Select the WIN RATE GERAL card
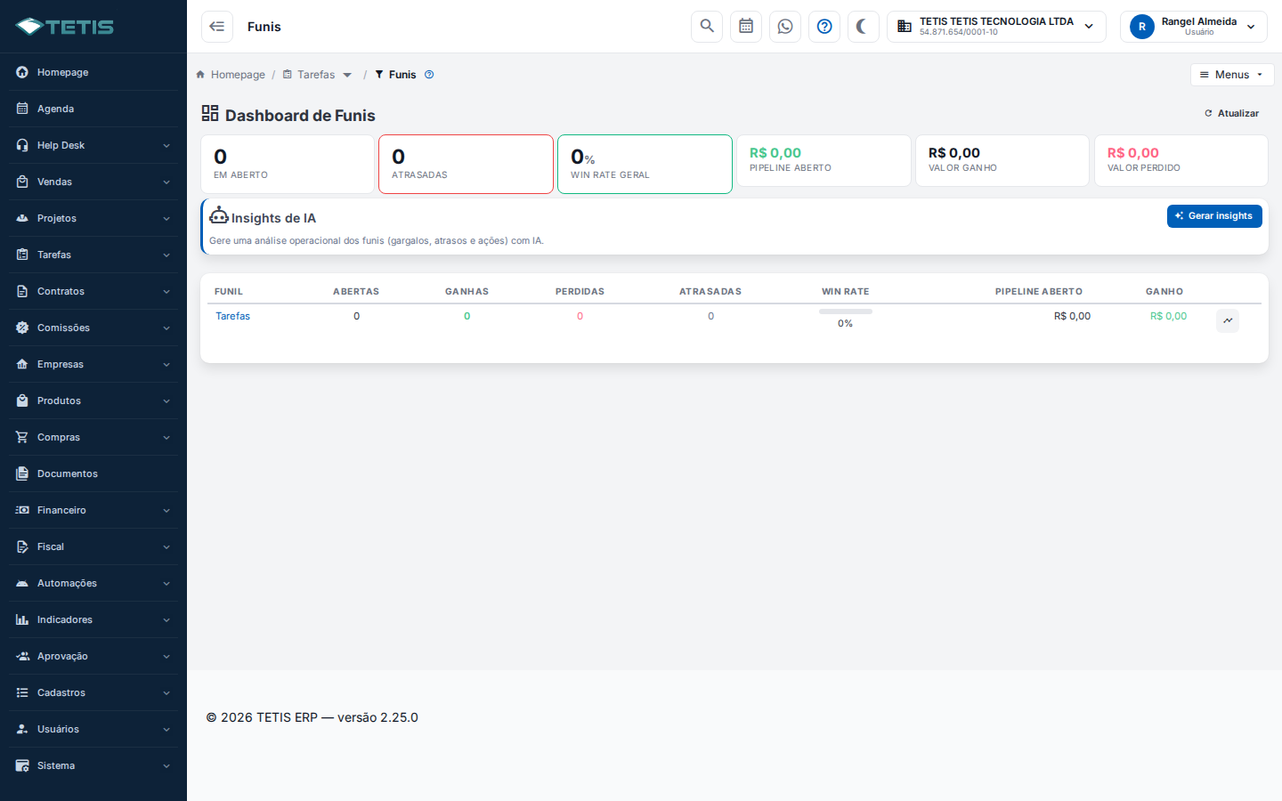Viewport: 1282px width, 801px height. coord(645,164)
